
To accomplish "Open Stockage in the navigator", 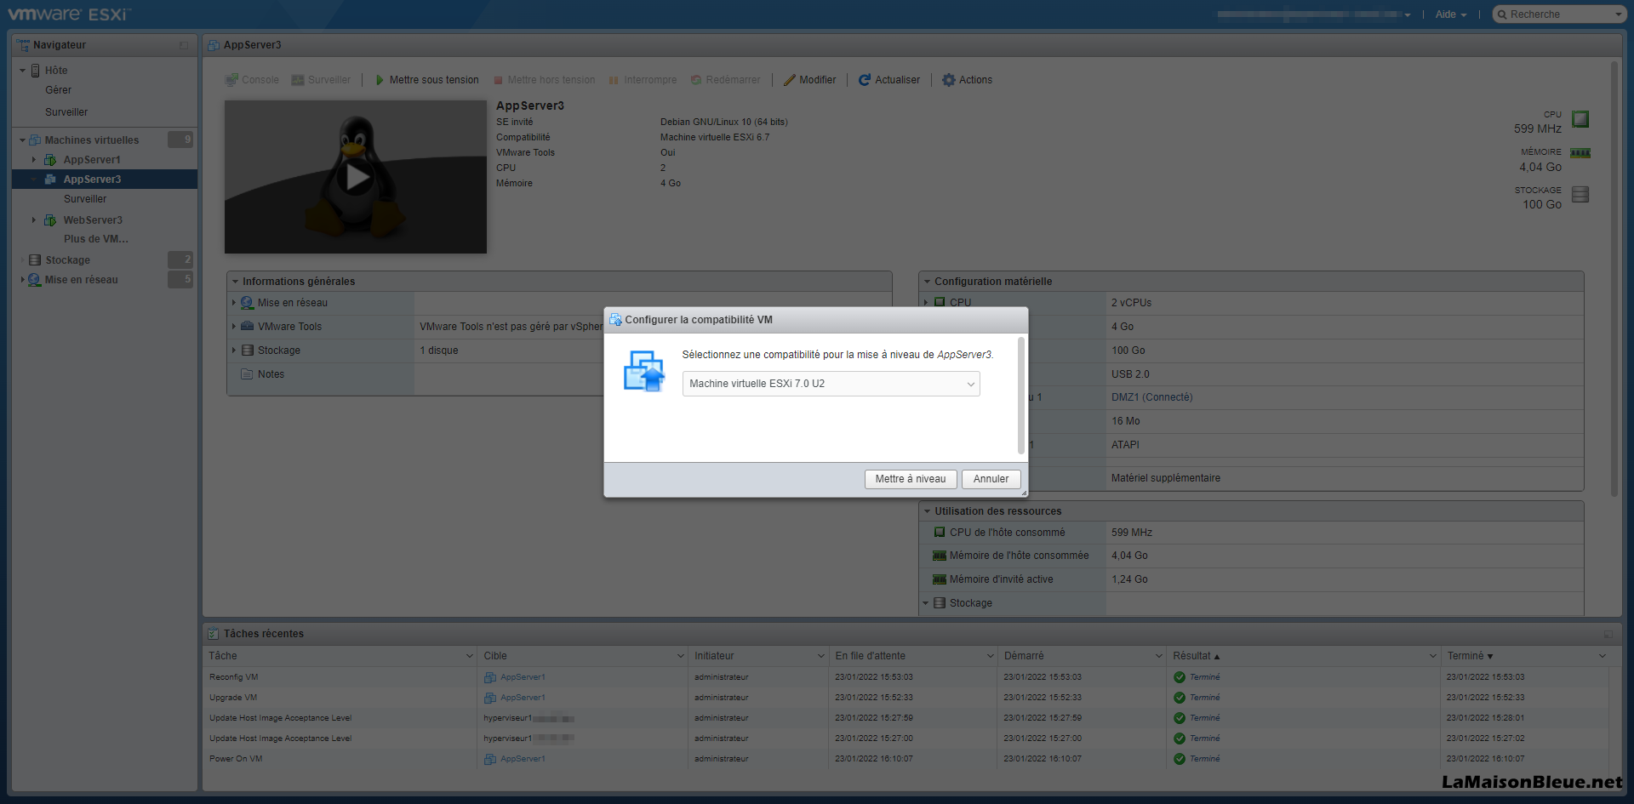I will 67,260.
